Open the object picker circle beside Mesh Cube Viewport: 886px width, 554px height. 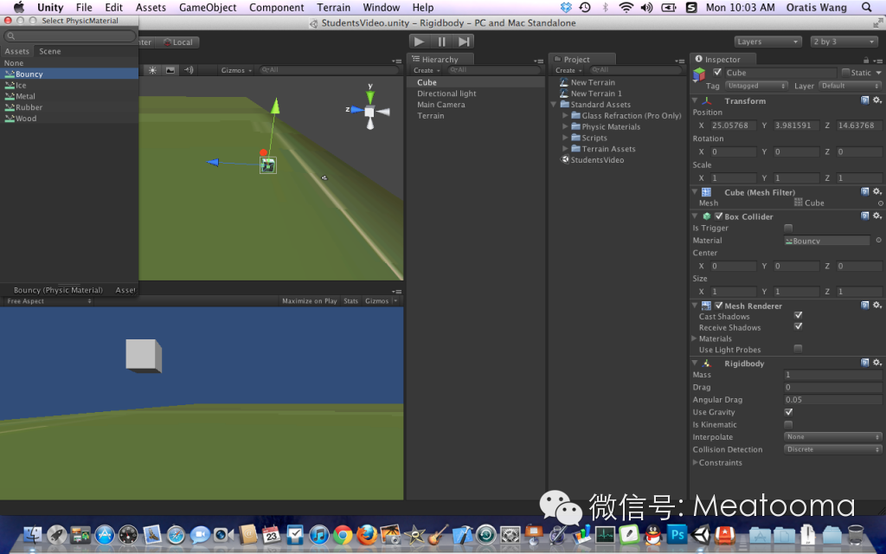pos(880,203)
